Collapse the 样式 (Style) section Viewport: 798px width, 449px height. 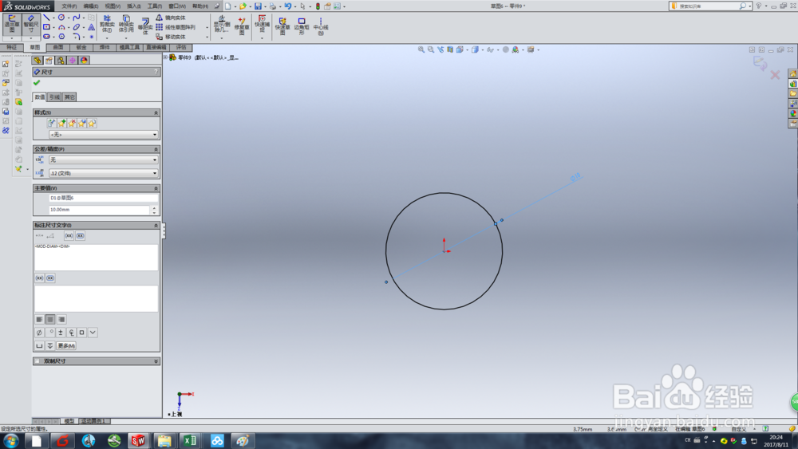coord(156,112)
